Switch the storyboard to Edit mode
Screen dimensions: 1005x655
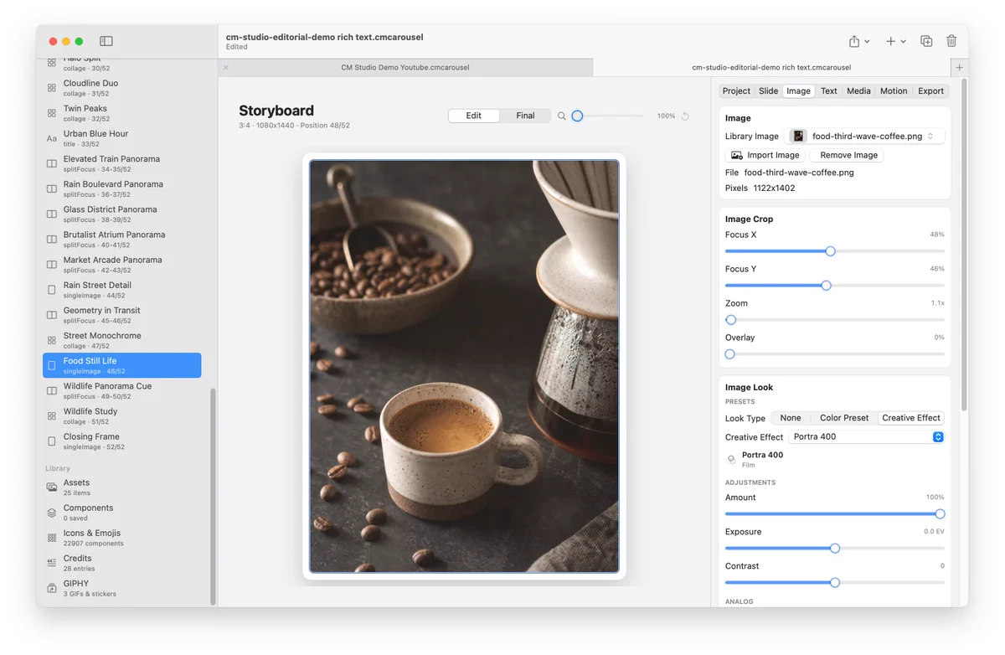coord(474,116)
